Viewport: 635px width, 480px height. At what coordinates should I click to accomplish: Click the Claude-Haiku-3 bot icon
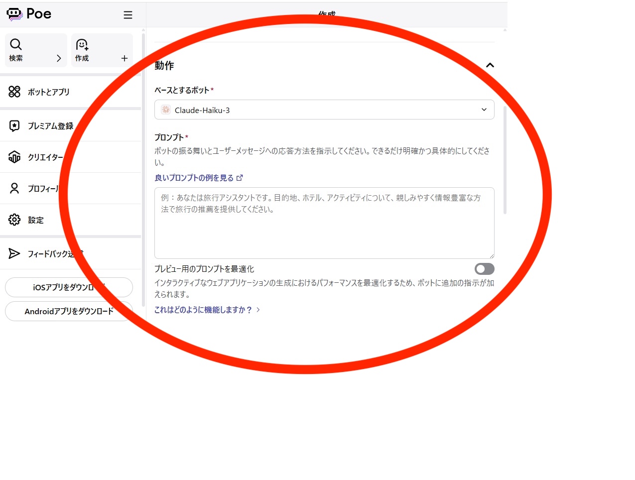(166, 110)
